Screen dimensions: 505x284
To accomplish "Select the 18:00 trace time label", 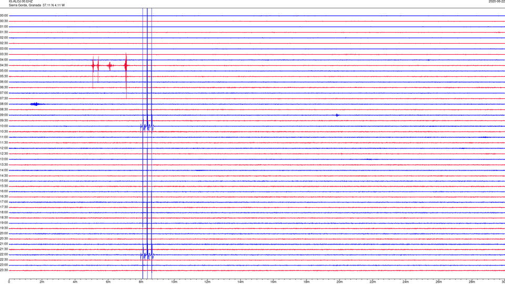I will [x=4, y=212].
